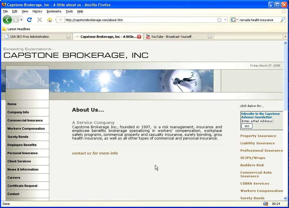289x208 pixels.
Task: Go to the Home page icon
Action: click(50, 20)
